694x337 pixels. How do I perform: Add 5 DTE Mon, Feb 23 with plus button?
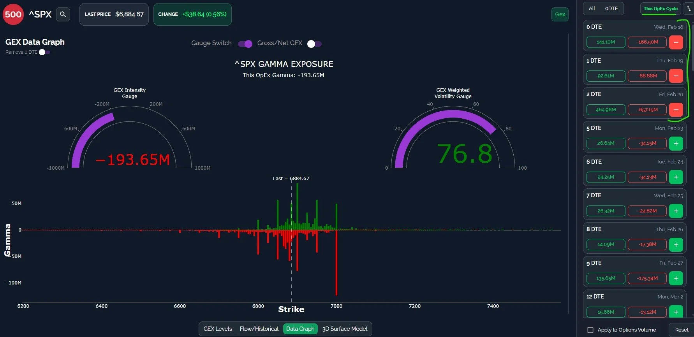676,144
